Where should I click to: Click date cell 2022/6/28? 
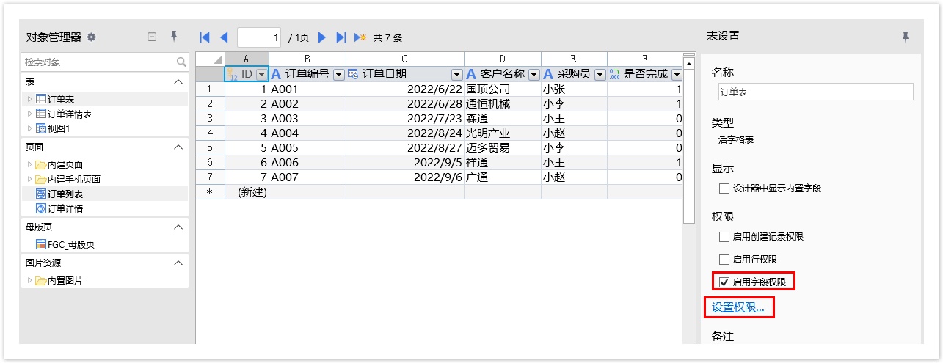(x=405, y=103)
